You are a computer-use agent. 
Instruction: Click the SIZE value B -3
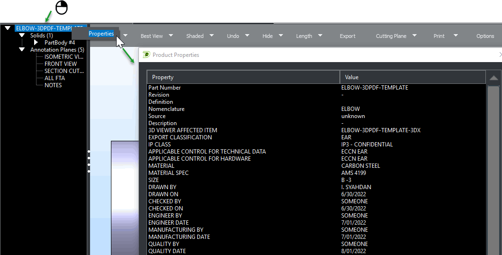point(346,180)
